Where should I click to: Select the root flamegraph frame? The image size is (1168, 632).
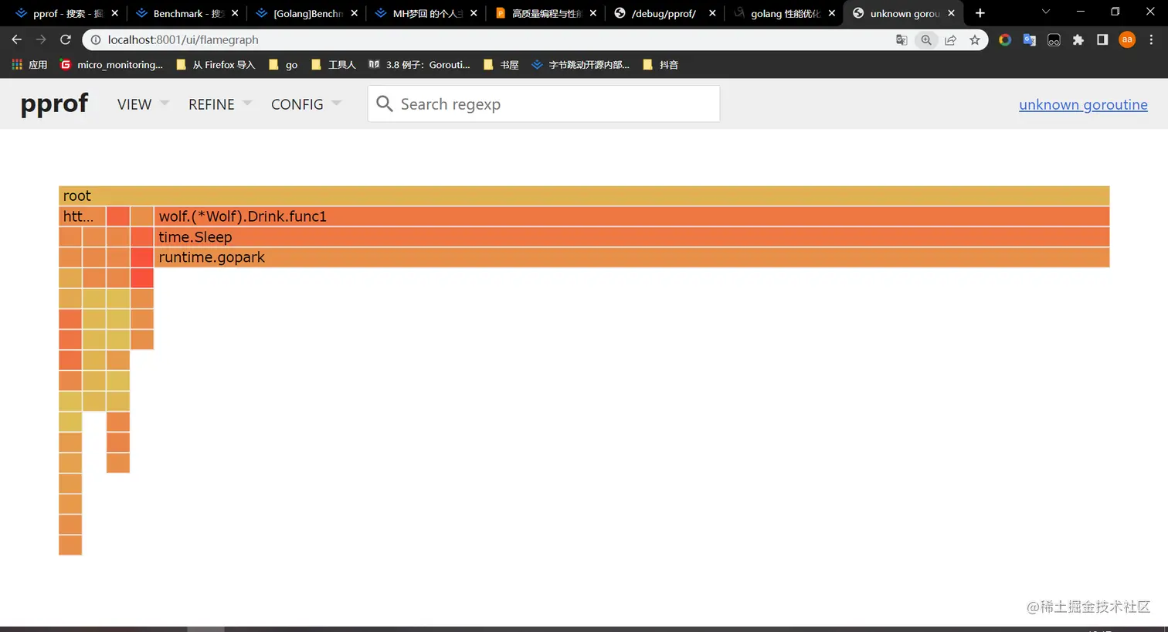584,195
